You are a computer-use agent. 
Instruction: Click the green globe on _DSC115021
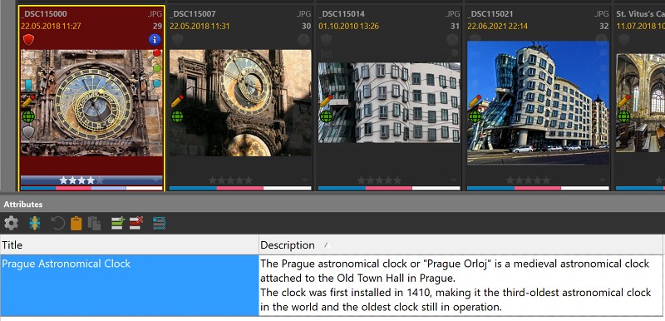tap(475, 116)
